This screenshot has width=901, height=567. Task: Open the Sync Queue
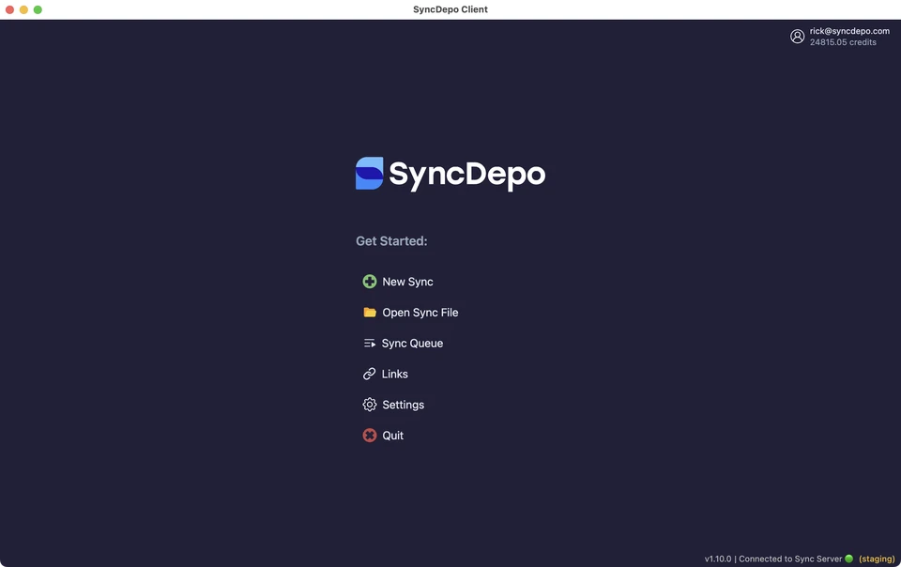tap(412, 344)
